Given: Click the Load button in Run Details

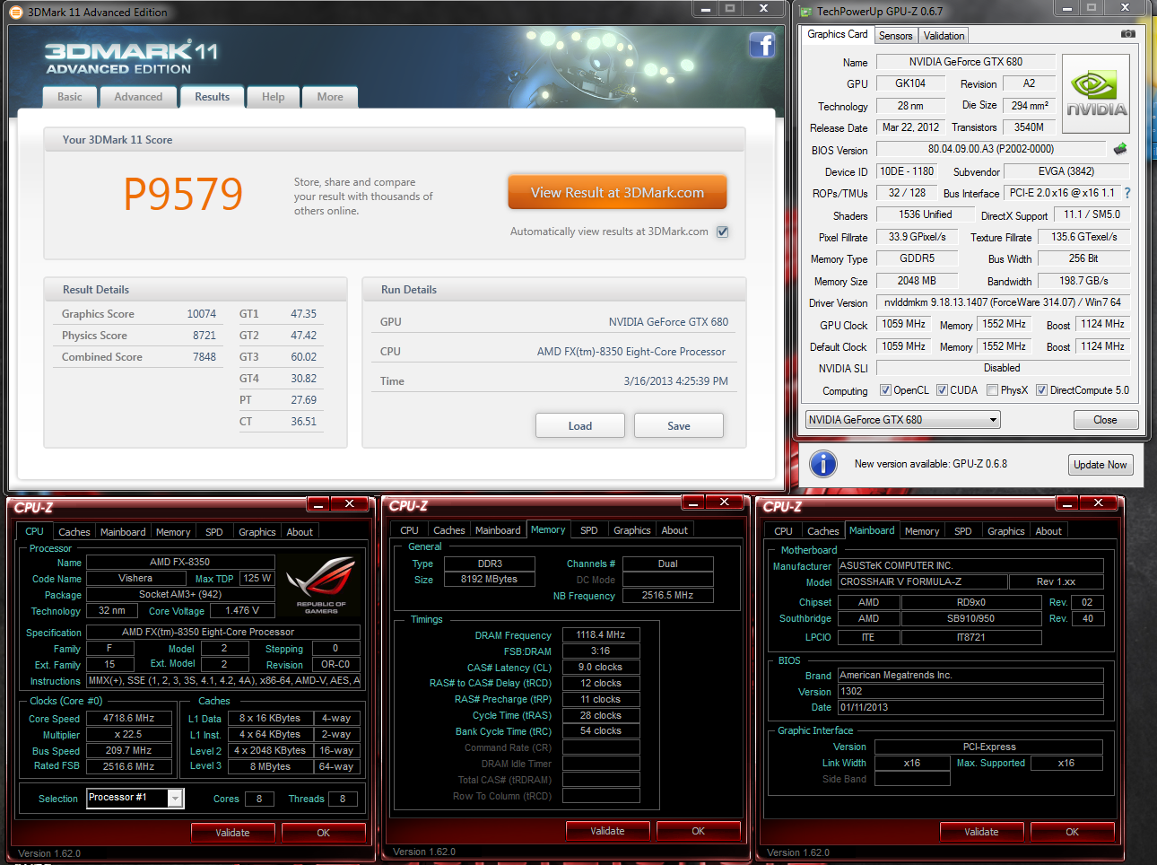Looking at the screenshot, I should (579, 425).
